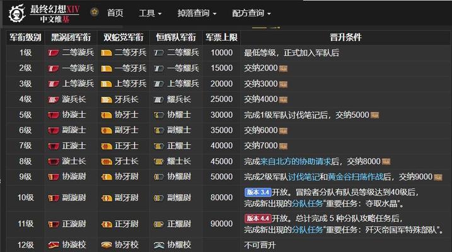Click the 双蛇党军衔 column header

point(124,37)
